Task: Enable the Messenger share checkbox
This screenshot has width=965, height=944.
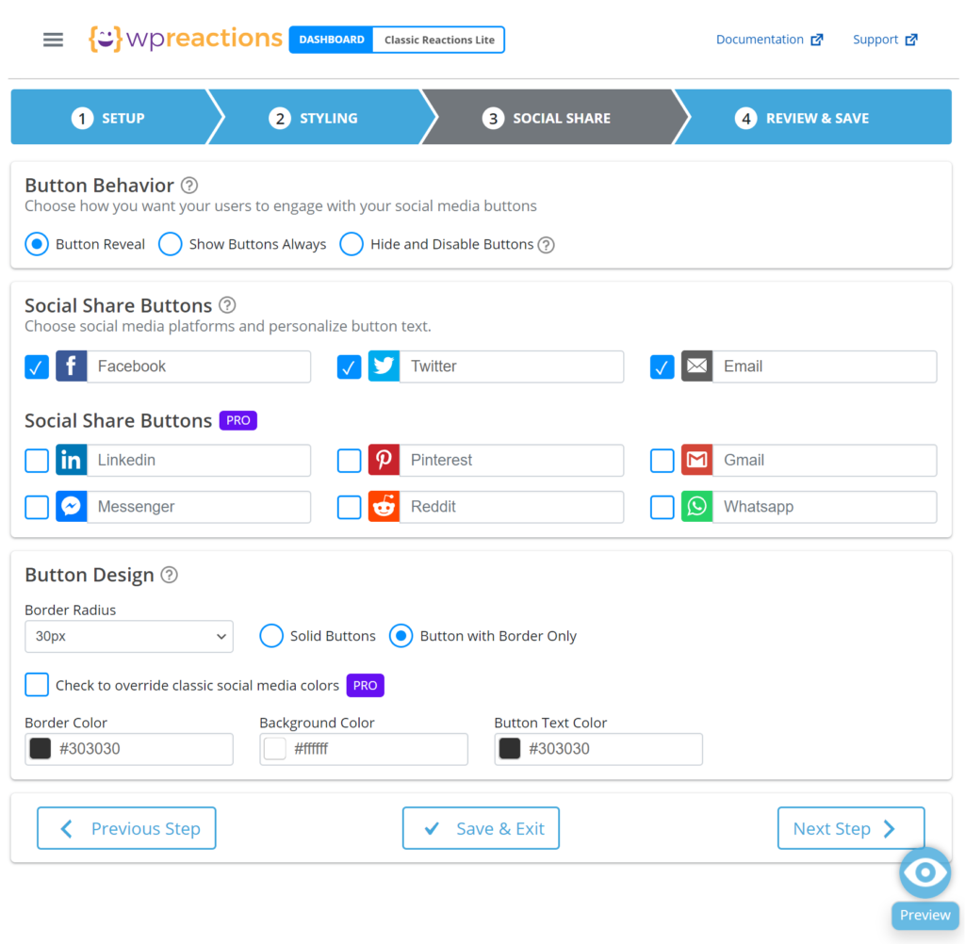Action: [x=37, y=507]
